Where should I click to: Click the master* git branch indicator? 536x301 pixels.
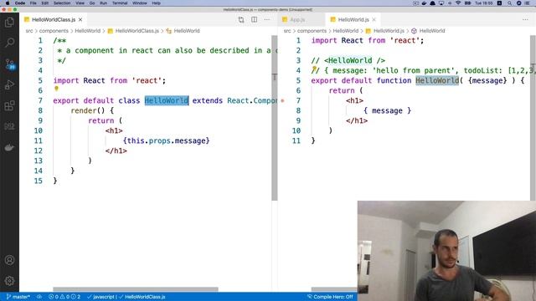(18, 297)
